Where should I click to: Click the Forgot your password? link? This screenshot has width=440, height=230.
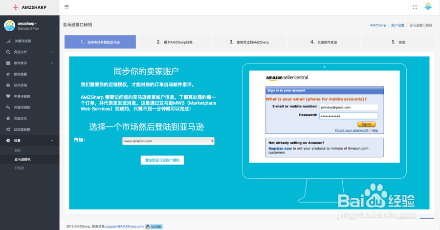pos(352,130)
